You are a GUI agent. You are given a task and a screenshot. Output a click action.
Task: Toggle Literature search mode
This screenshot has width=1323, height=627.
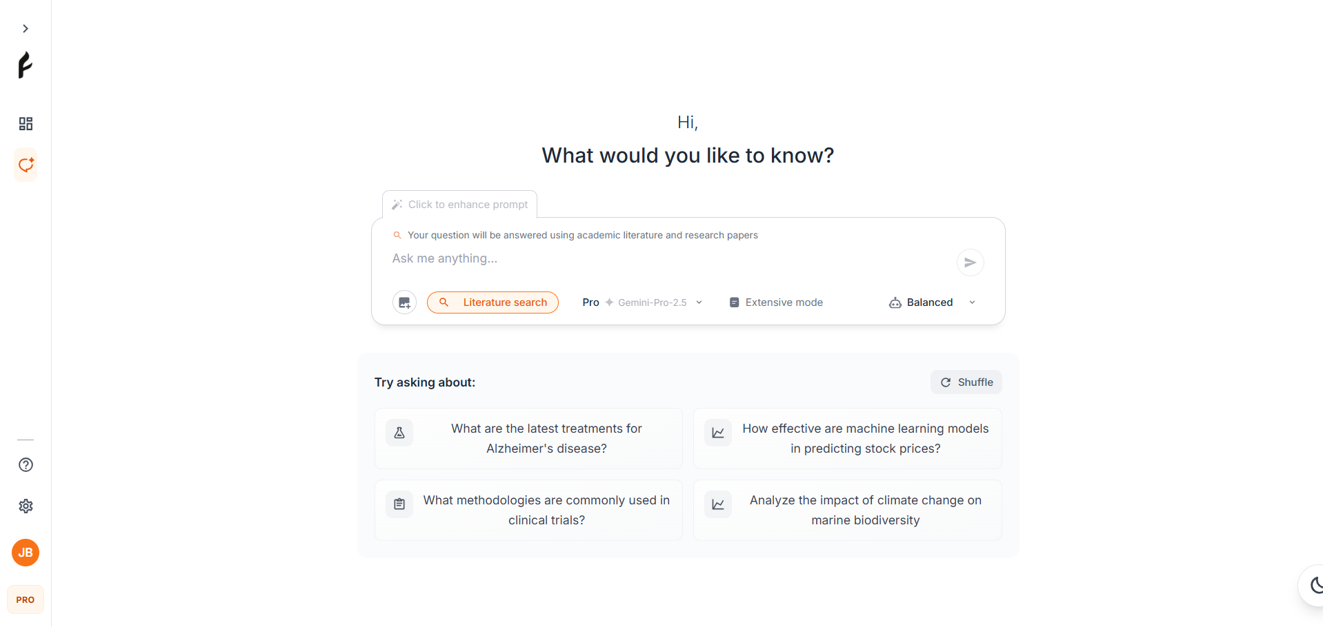pos(493,302)
